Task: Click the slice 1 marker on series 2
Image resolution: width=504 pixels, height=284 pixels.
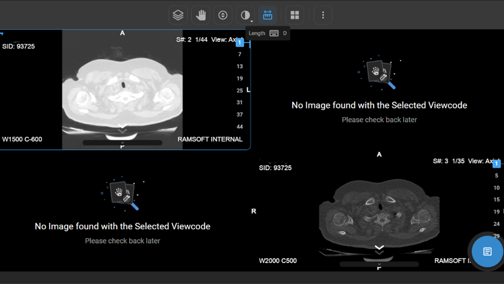Action: 239,43
